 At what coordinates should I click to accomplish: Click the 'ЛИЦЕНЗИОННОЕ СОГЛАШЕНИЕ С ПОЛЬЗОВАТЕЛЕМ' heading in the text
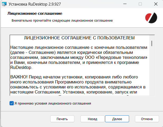pos(79,38)
